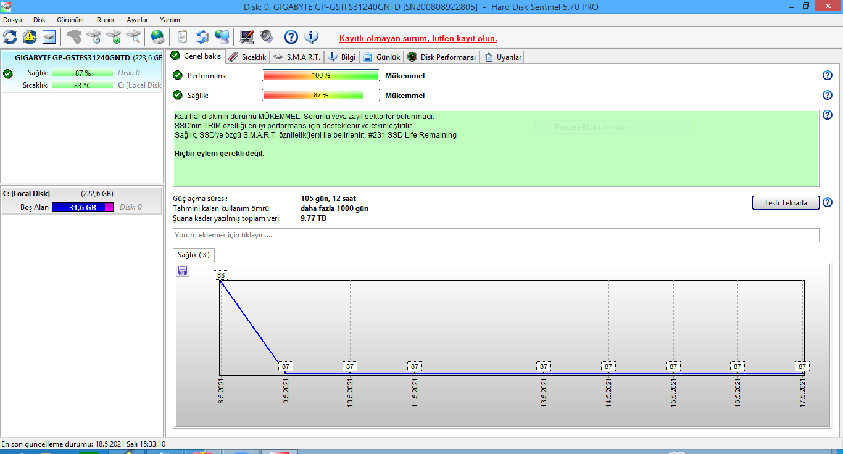Click the grayed-out plain disk toolbar icon
Screen dimensions: 843x454
[74, 37]
